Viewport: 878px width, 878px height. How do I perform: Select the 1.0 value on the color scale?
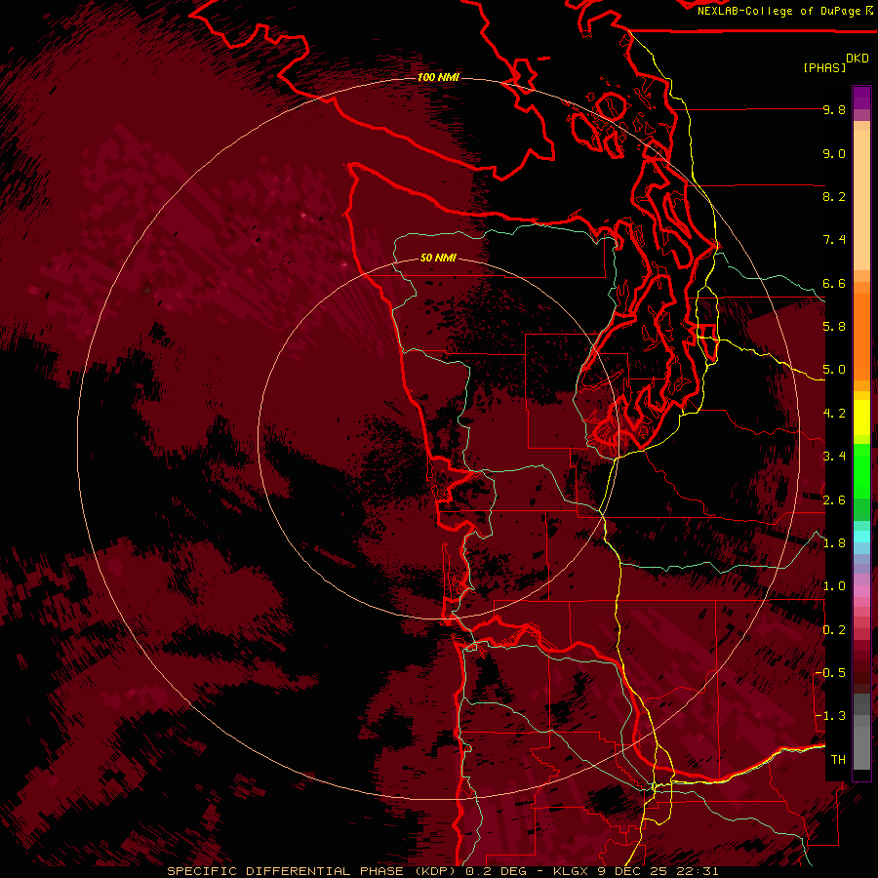[x=834, y=586]
